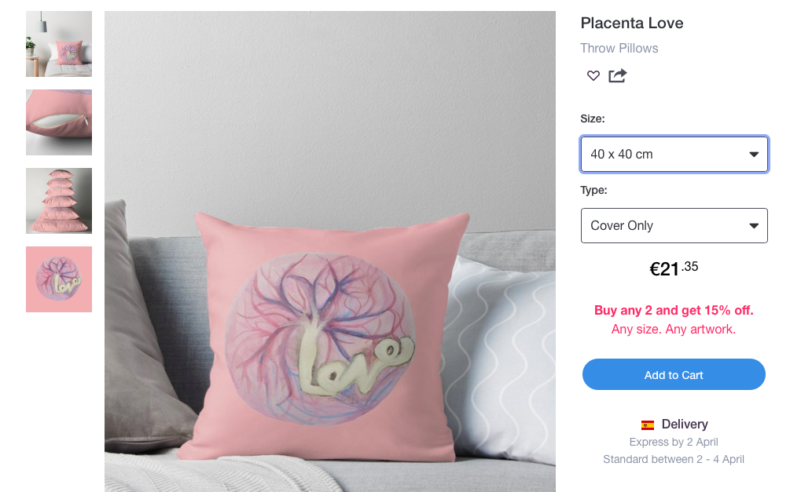Click the share arrow icon
Screen dimensions: 801x492
tap(617, 75)
